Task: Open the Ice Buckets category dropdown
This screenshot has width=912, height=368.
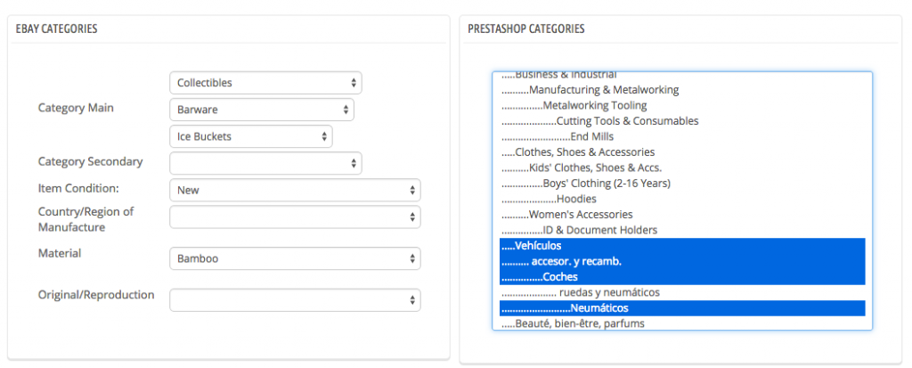Action: pos(251,136)
